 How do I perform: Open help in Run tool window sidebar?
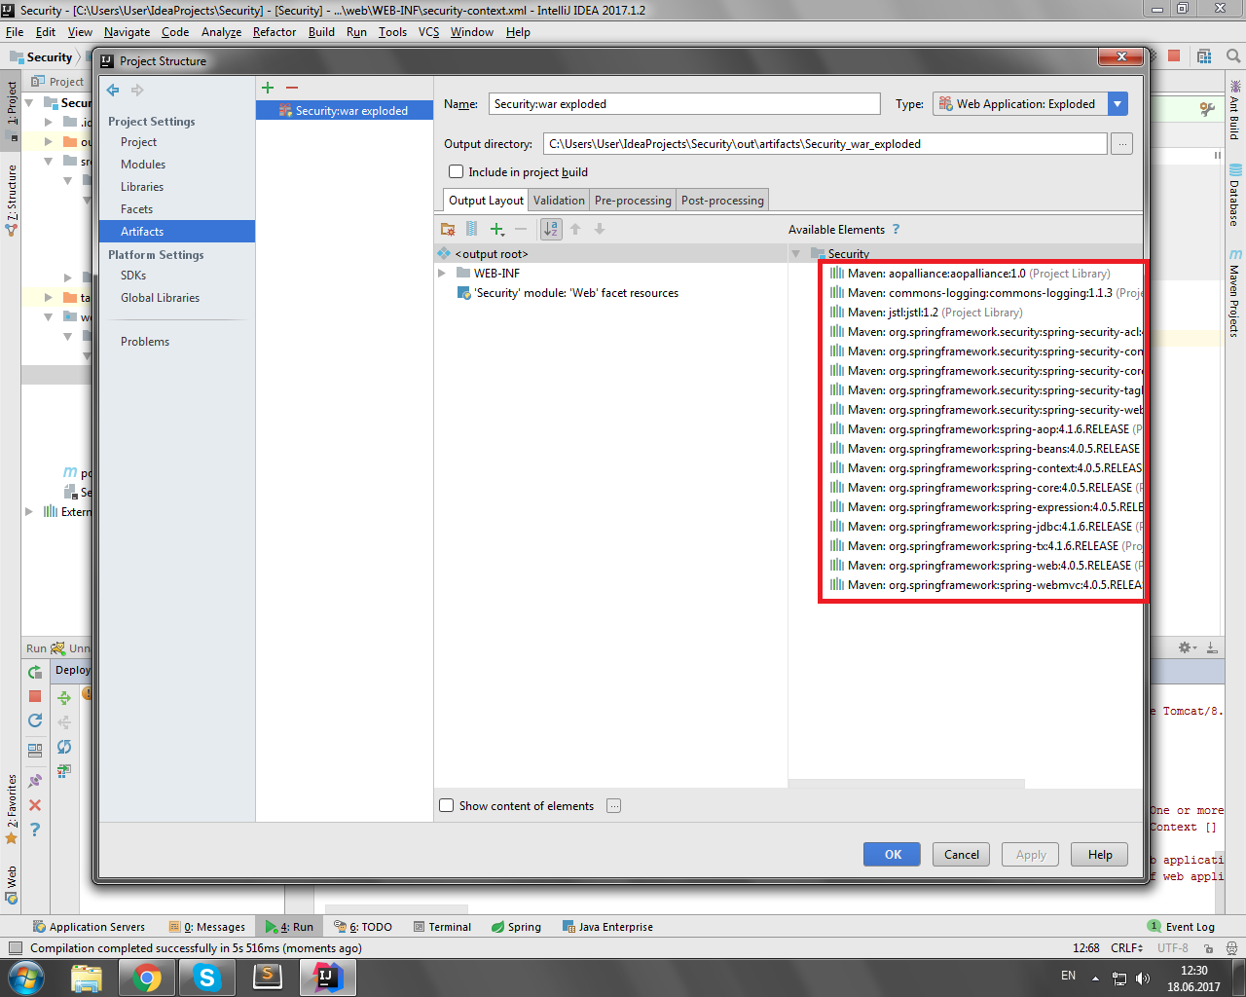point(35,830)
